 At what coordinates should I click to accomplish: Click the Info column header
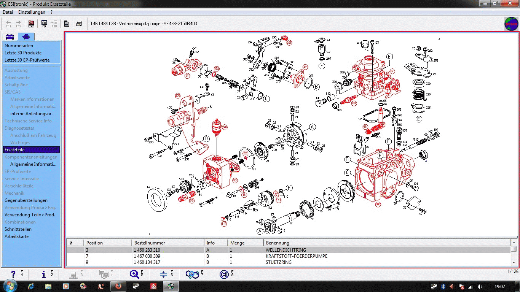tap(216, 243)
